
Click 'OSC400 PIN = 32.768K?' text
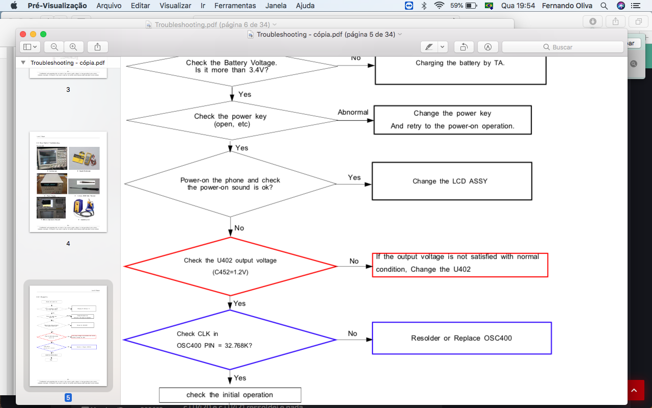214,345
